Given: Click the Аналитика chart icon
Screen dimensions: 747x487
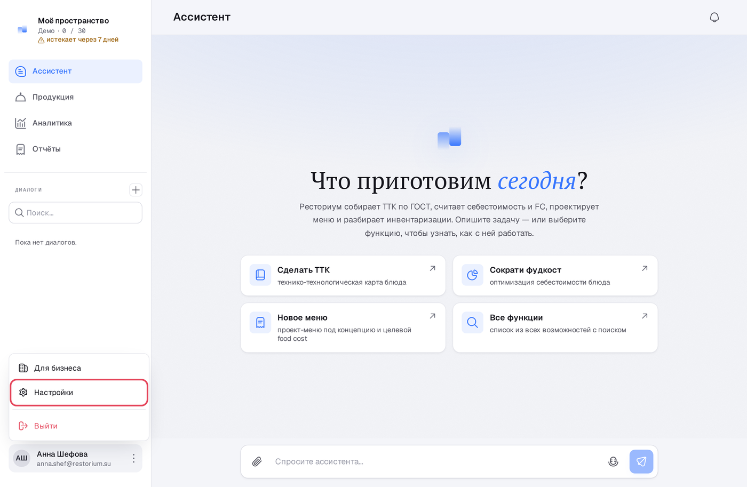Looking at the screenshot, I should click(x=21, y=123).
